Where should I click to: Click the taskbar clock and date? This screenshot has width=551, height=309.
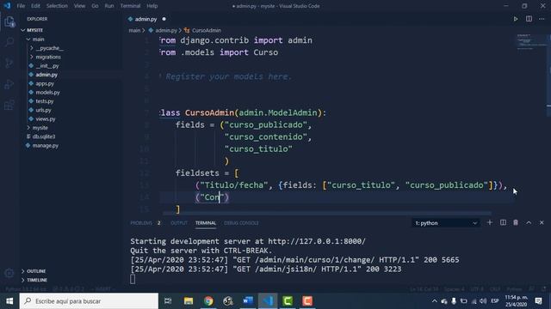517,301
